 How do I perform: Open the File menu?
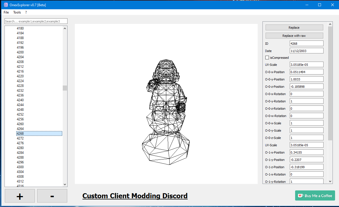point(6,12)
